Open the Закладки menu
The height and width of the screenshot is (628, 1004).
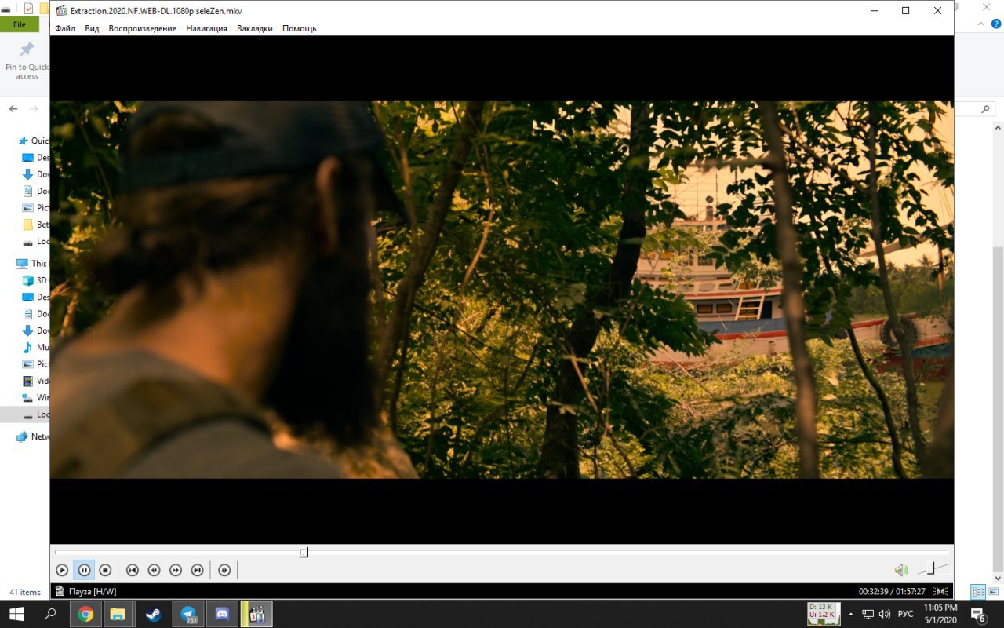point(255,28)
